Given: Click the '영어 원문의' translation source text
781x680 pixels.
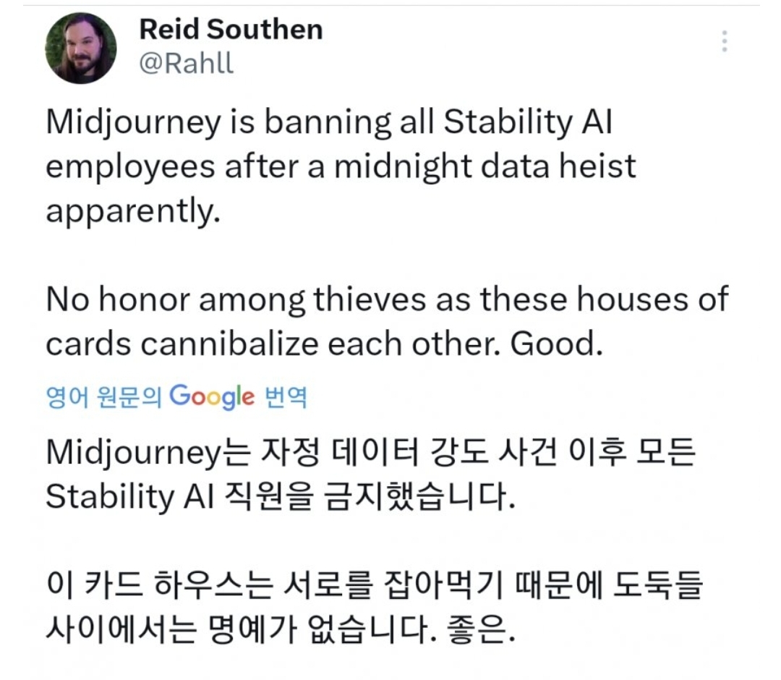Looking at the screenshot, I should tap(104, 397).
